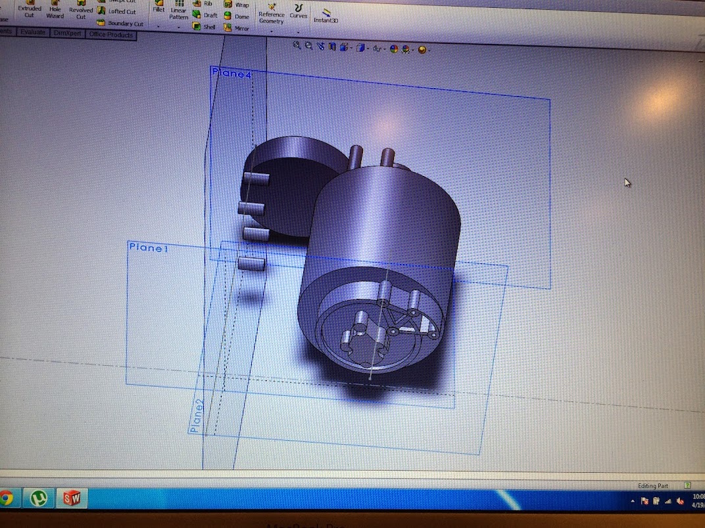Switch to the Office Products tab
The height and width of the screenshot is (528, 705).
(x=110, y=35)
